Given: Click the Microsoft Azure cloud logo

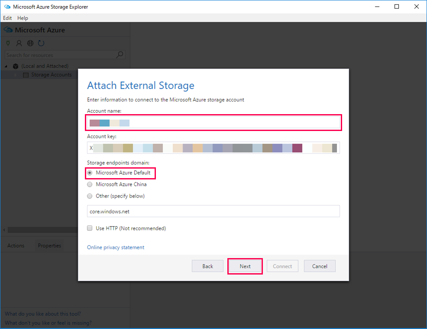Looking at the screenshot, I should [8, 30].
